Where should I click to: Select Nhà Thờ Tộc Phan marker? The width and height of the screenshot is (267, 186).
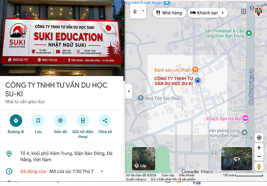pyautogui.click(x=141, y=98)
